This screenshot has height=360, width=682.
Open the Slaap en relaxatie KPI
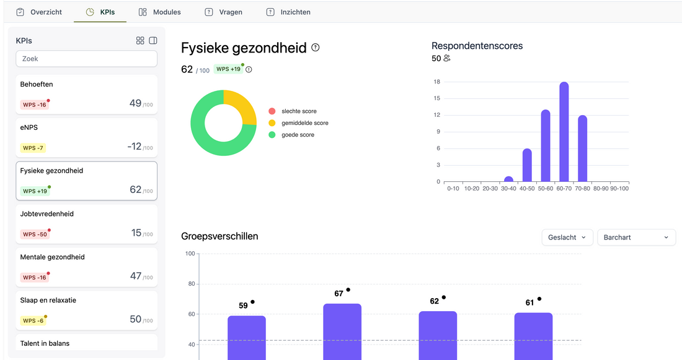tap(86, 310)
